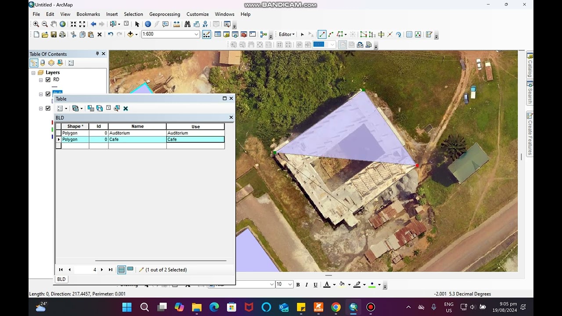Delete selected rows in Table window
Screen dimensions: 562x316
tap(126, 108)
